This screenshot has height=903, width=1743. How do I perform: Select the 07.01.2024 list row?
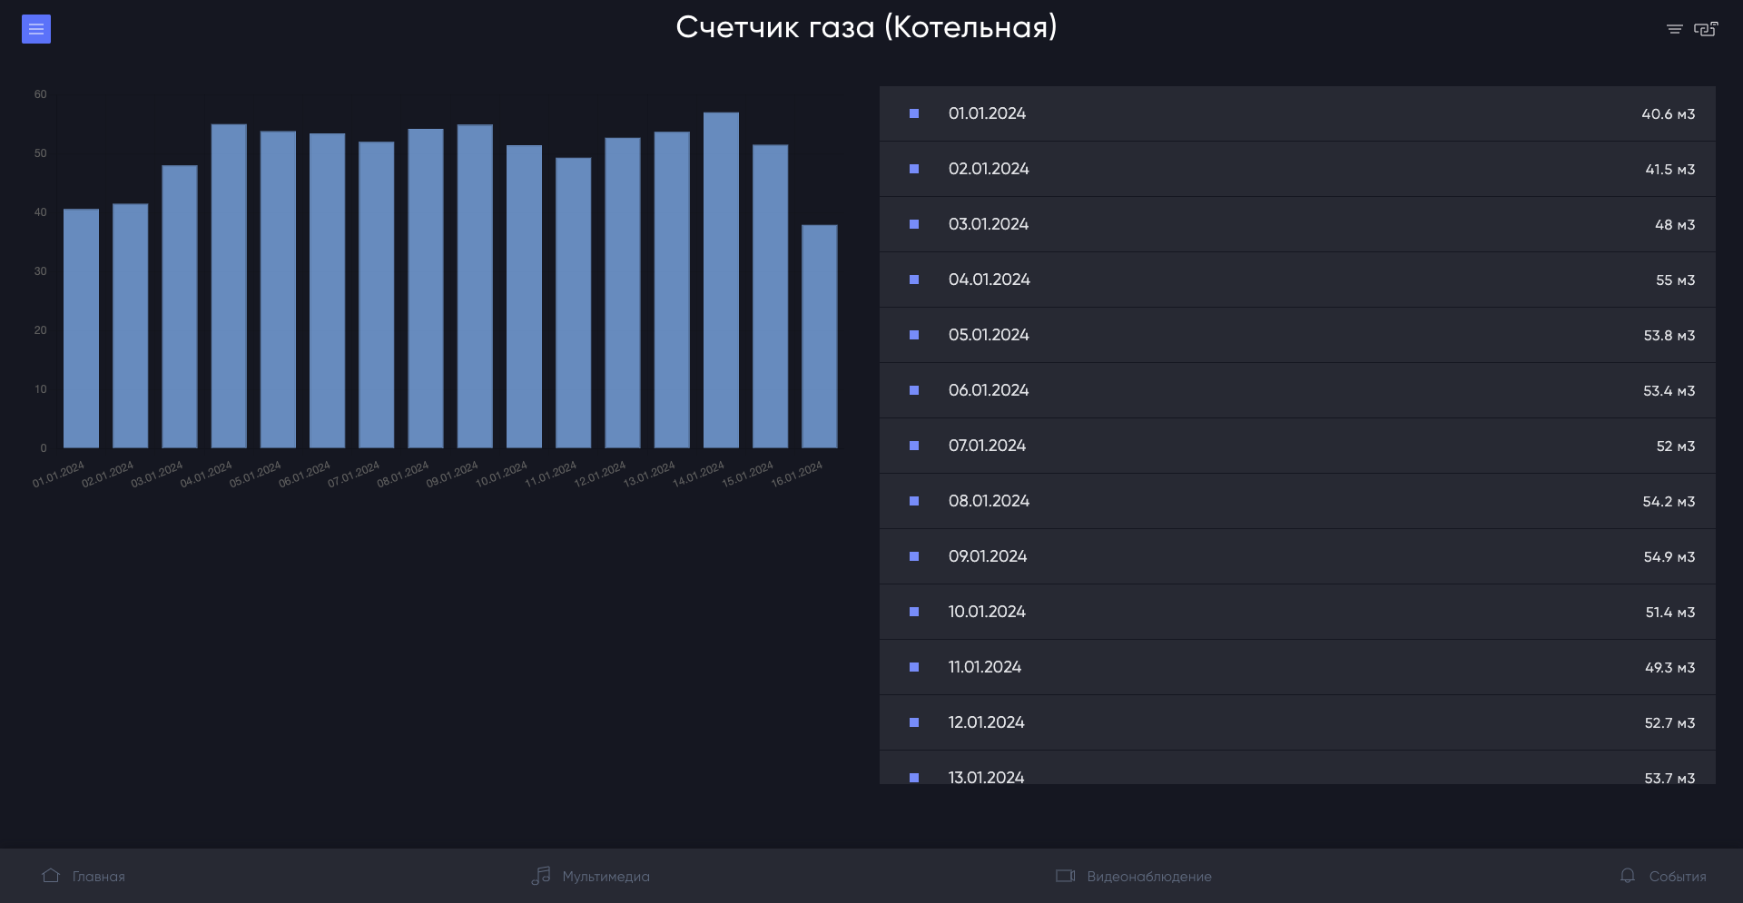(x=1297, y=446)
